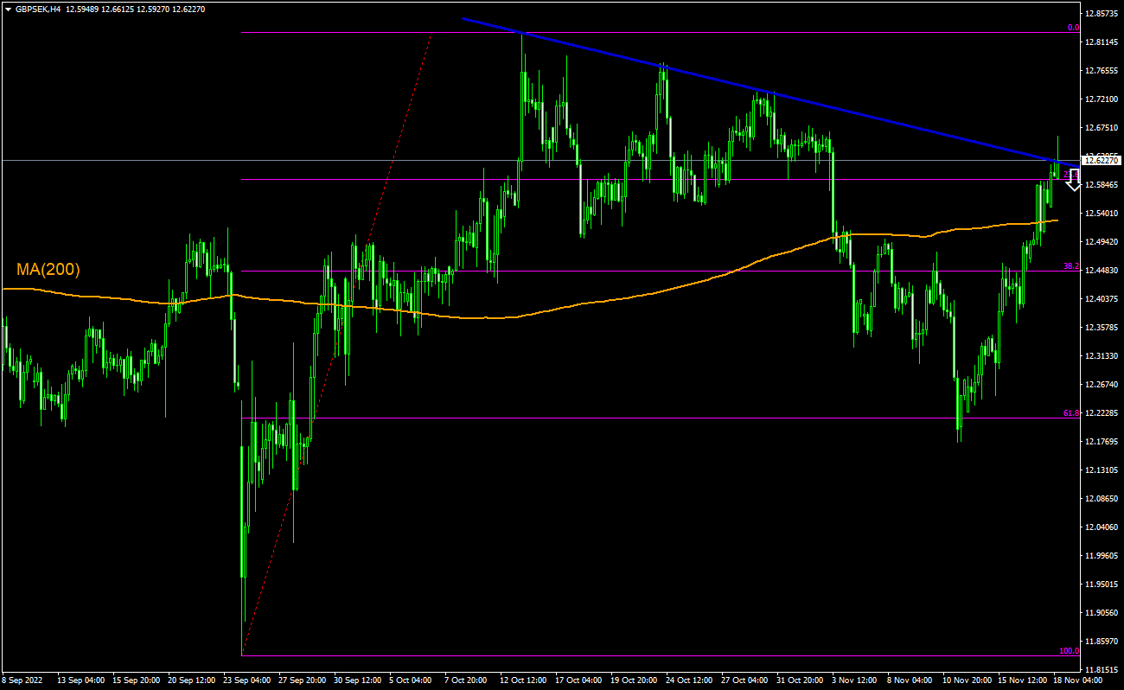The width and height of the screenshot is (1124, 690).
Task: Click the 5 Oct 04:00 time label
Action: (412, 680)
